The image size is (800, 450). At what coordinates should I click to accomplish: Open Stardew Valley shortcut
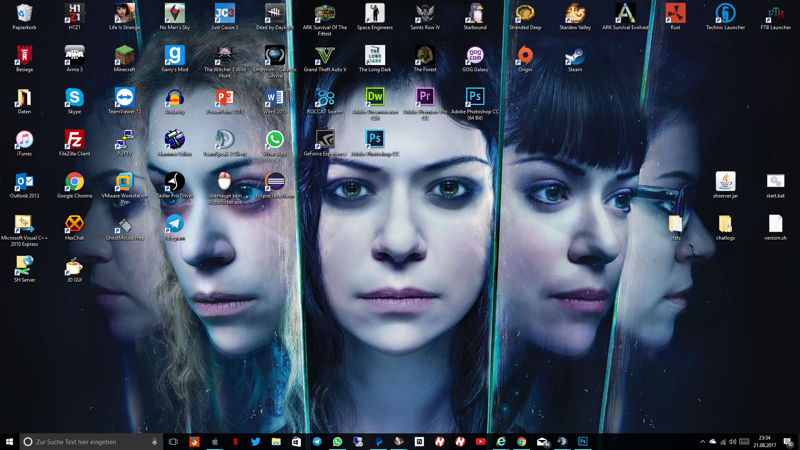coord(575,17)
